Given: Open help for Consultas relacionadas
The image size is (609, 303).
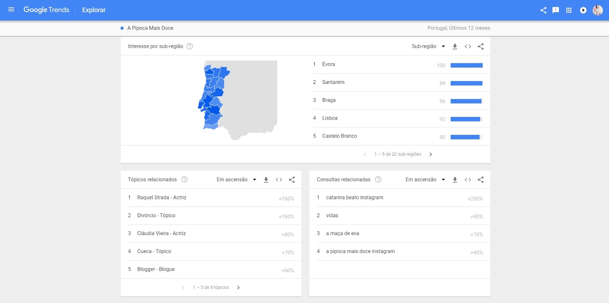Looking at the screenshot, I should click(x=378, y=180).
